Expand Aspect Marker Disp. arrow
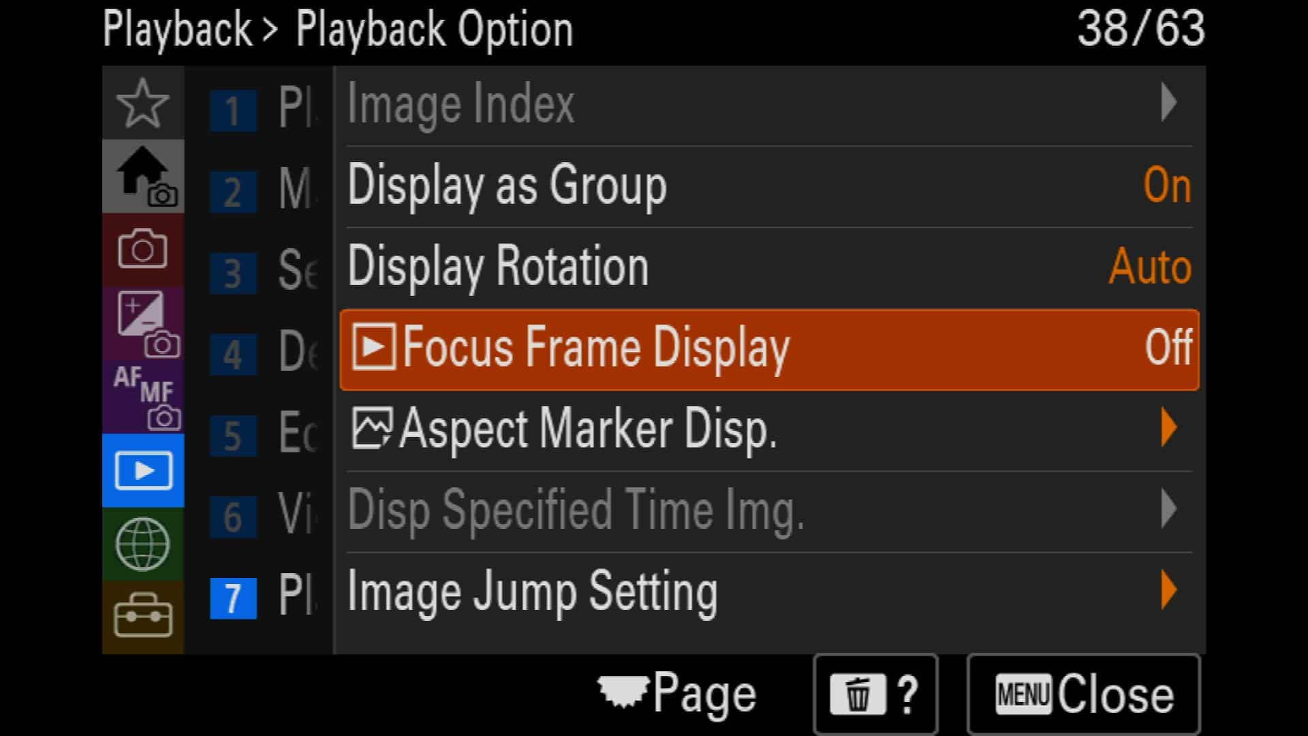1308x736 pixels. [x=1168, y=428]
